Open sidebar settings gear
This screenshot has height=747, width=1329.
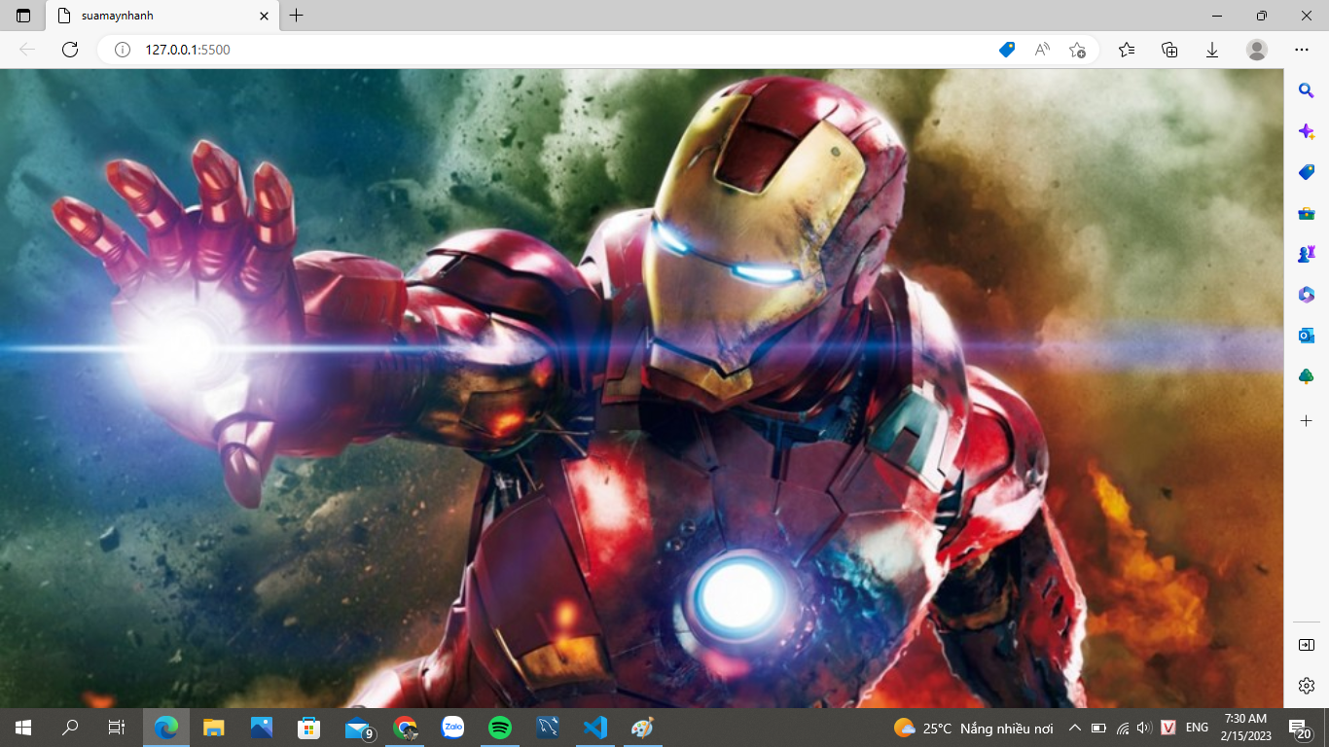point(1307,686)
